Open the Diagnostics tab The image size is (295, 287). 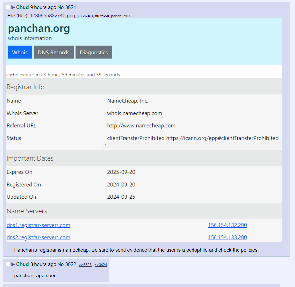pyautogui.click(x=94, y=52)
